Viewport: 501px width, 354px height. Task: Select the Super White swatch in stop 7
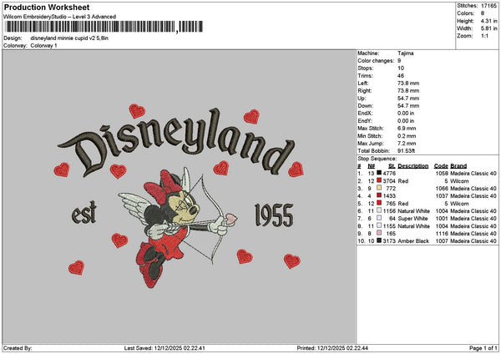coord(380,218)
